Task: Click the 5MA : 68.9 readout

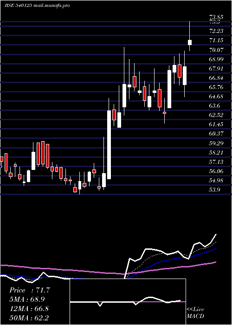Action: coord(27,299)
